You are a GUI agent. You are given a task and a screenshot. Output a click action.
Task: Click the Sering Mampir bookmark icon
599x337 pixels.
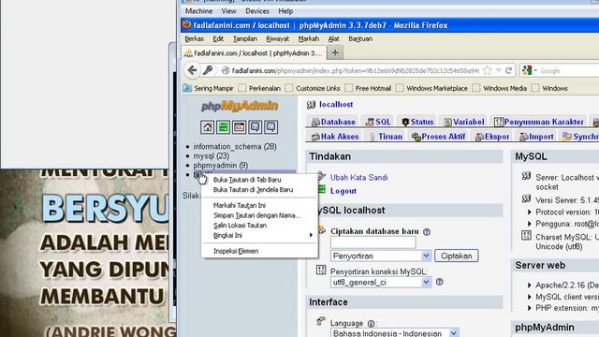pos(187,88)
